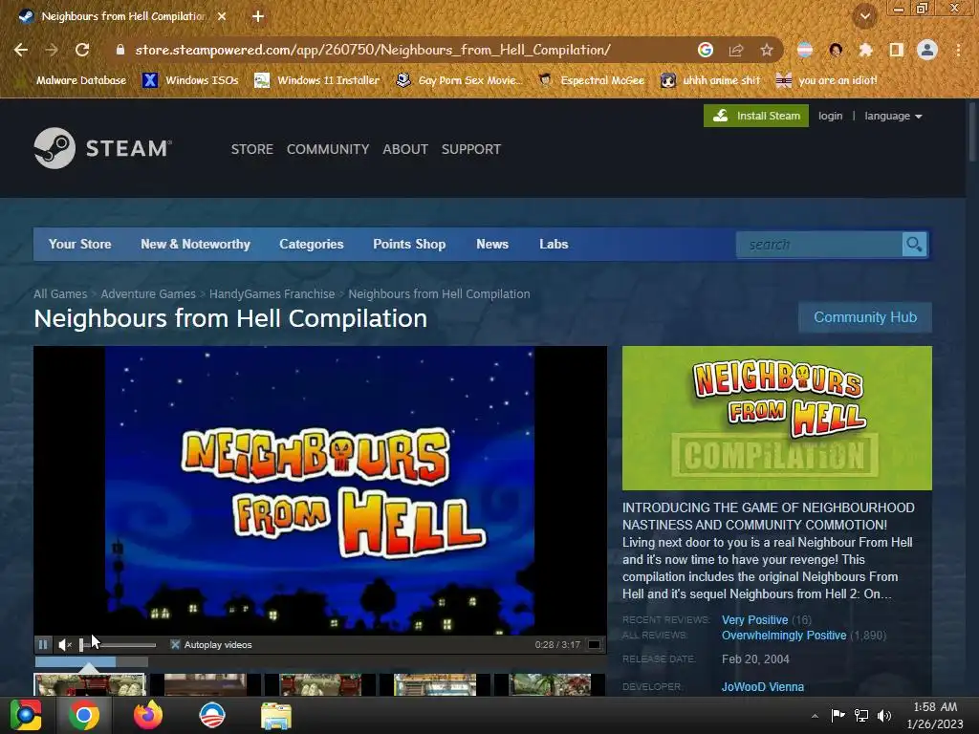Viewport: 979px width, 734px height.
Task: Toggle the Autoplay videos checkbox
Action: (x=176, y=645)
